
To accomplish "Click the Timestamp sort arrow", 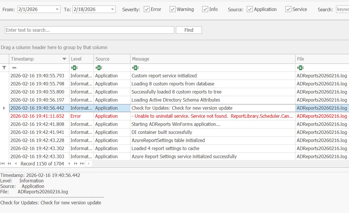I will pos(64,59).
